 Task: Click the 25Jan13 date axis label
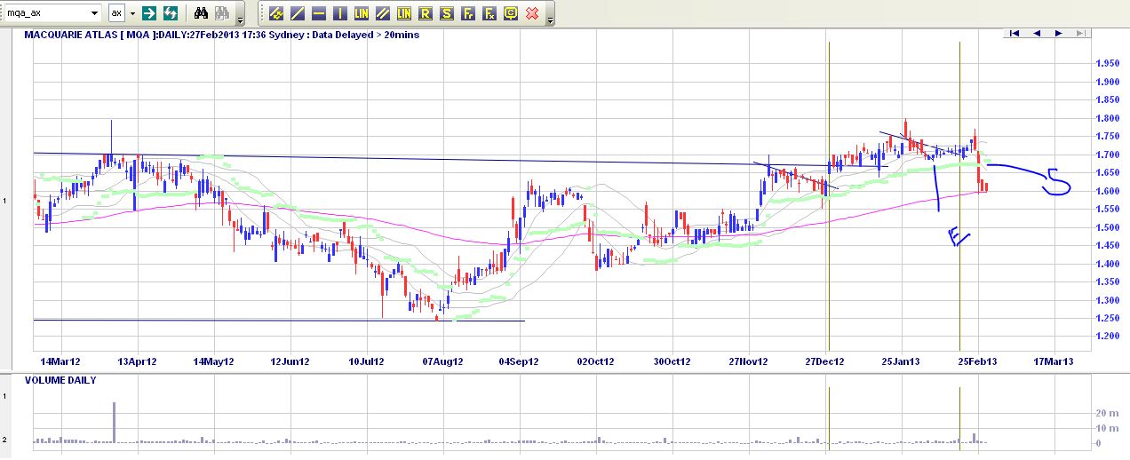tap(901, 362)
